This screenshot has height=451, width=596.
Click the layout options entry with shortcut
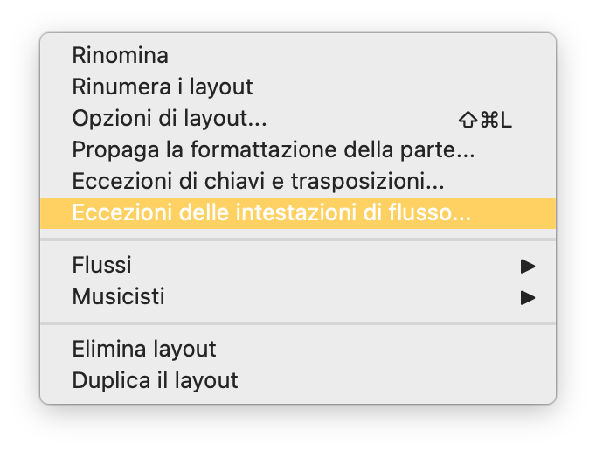coord(170,118)
